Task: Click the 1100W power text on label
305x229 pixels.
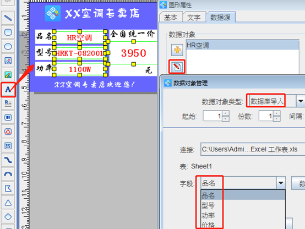Action: pos(80,69)
